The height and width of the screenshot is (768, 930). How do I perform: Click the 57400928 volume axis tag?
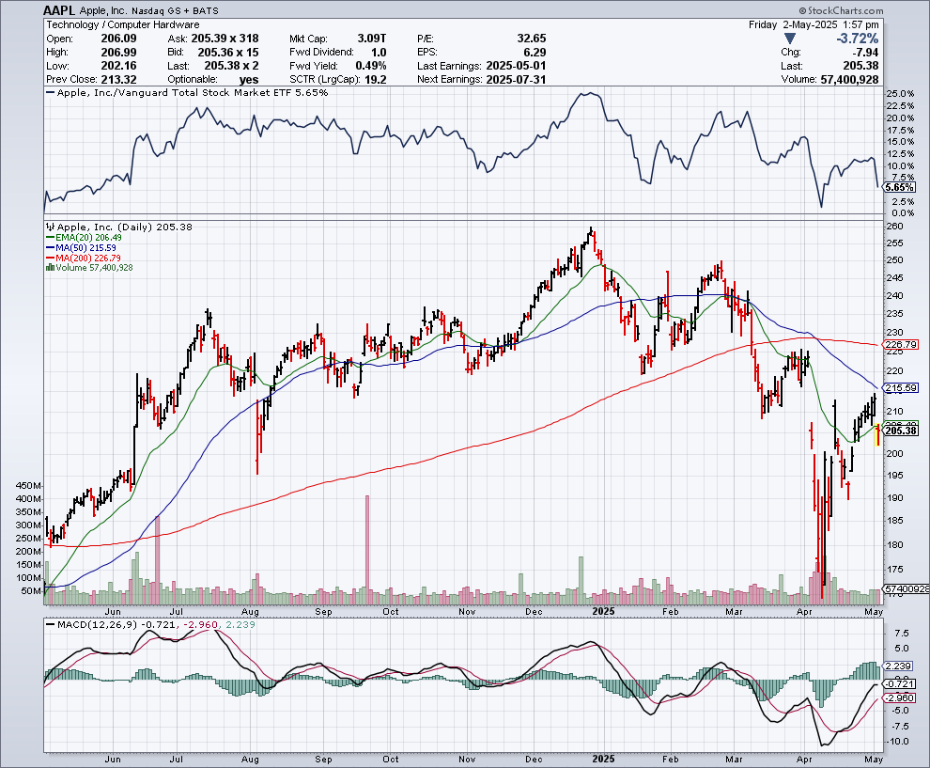point(907,588)
